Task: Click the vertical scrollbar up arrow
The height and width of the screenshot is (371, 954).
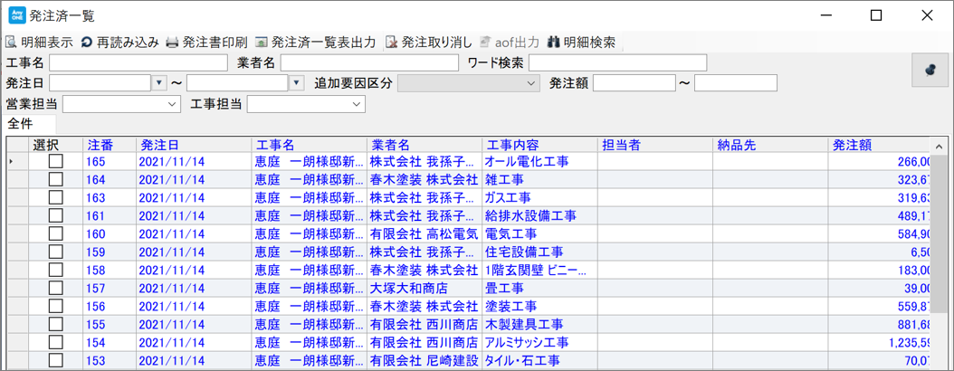Action: tap(939, 146)
